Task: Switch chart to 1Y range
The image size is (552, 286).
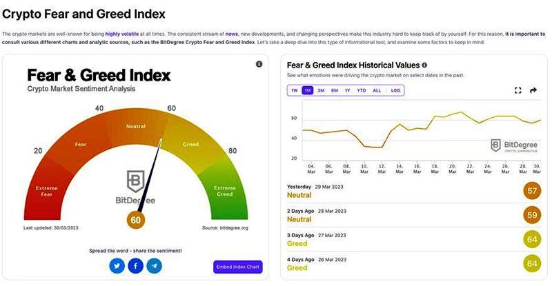Action: point(348,90)
